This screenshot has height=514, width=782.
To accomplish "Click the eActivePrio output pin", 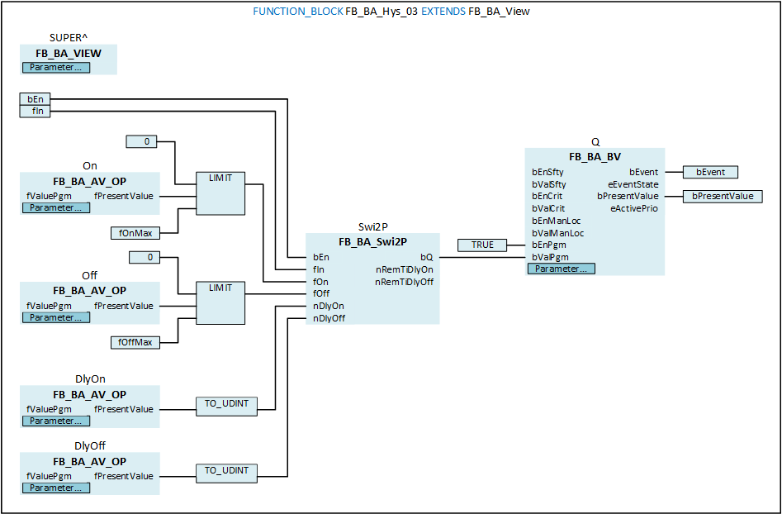I will coord(634,208).
